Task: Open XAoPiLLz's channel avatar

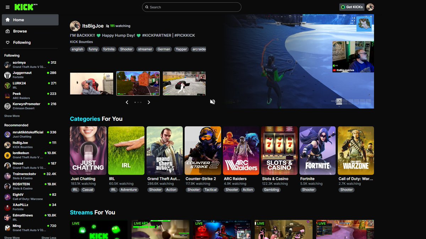Action: pyautogui.click(x=7, y=207)
